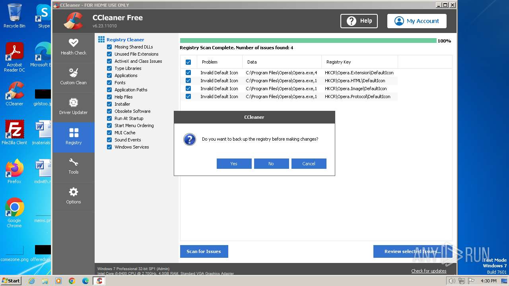Viewport: 509px width, 286px height.
Task: Click the question mark dialog icon
Action: click(190, 139)
